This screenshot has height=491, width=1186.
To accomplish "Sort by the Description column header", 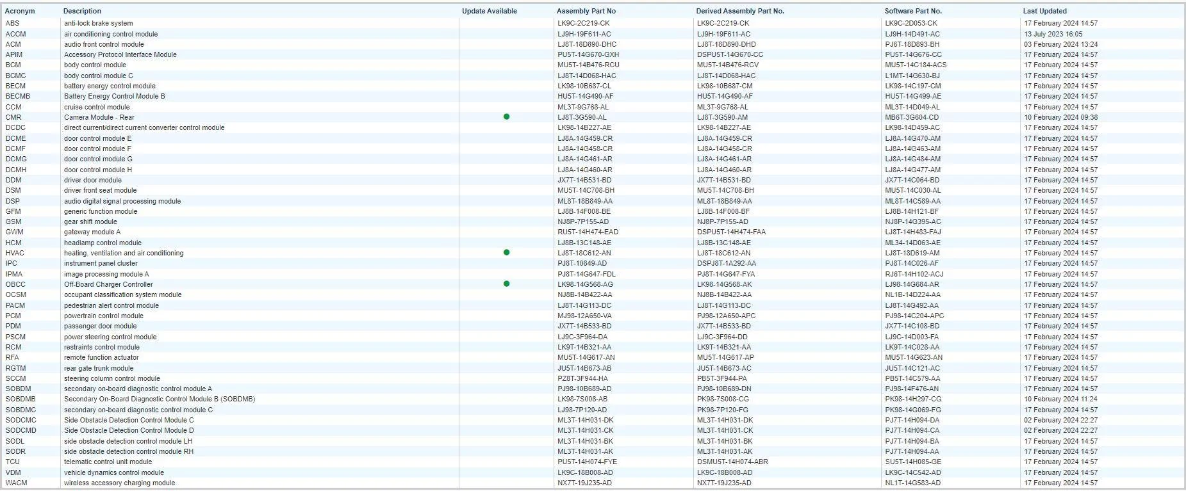I will (82, 11).
